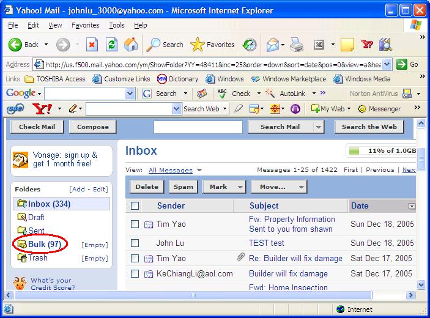Open the Date column sort dropdown
Image resolution: width=430 pixels, height=318 pixels.
(412, 206)
